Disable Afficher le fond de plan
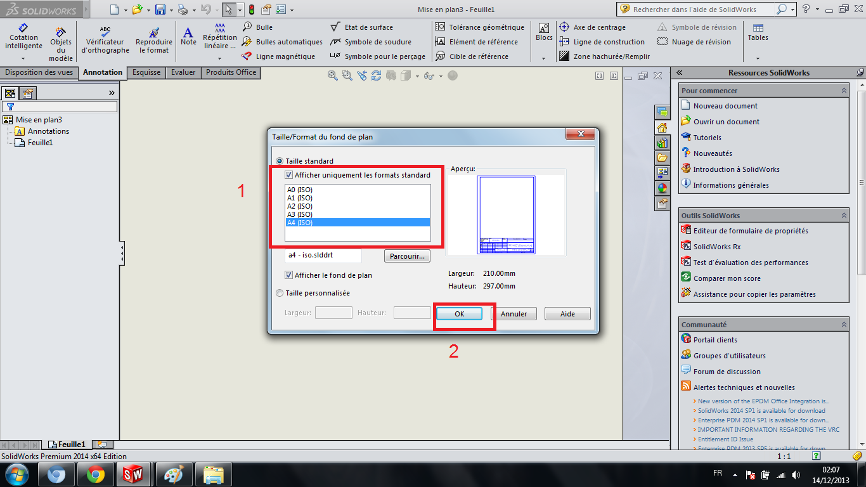Viewport: 866px width, 487px height. point(289,275)
